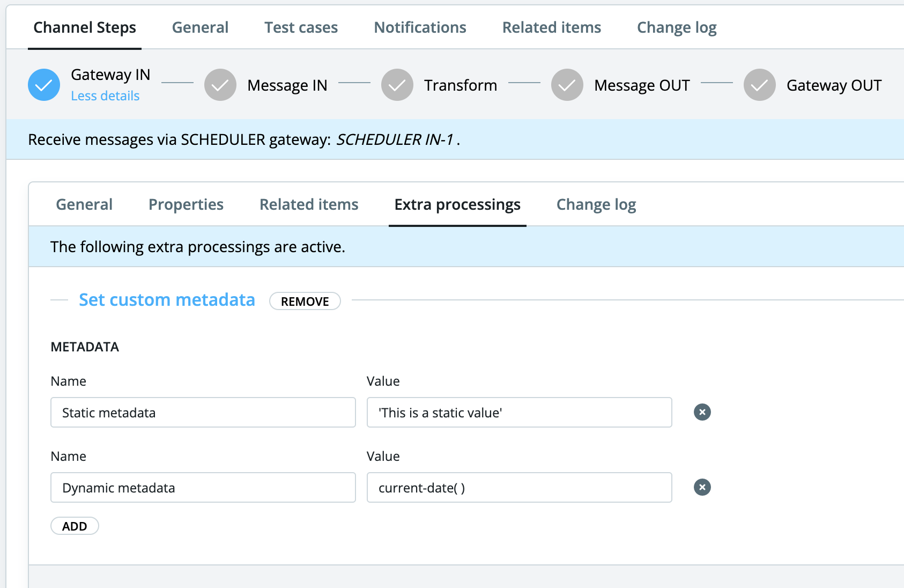Remove the Static metadata row via its X icon

click(x=702, y=412)
